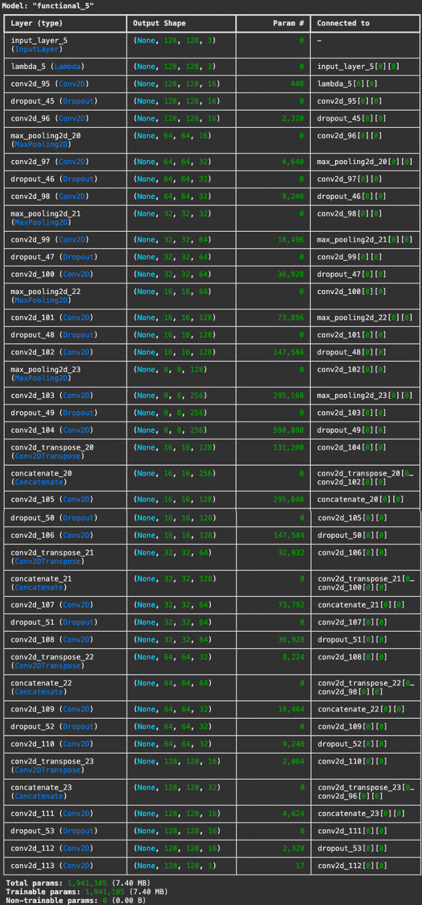This screenshot has height=905, width=422.
Task: Click param count 590,080 for conv2d_104
Action: coord(289,430)
